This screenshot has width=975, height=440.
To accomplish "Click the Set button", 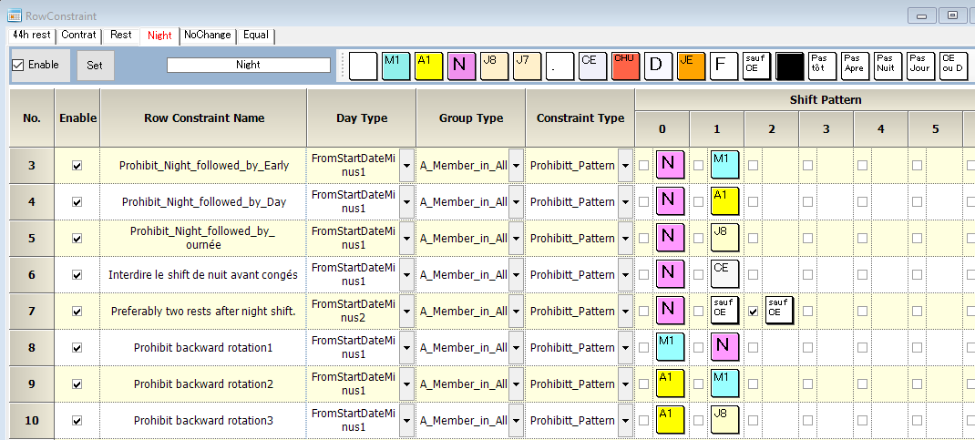I will tap(95, 66).
